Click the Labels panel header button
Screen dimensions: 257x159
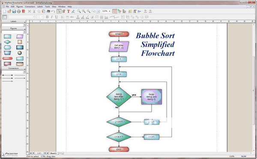13,21
